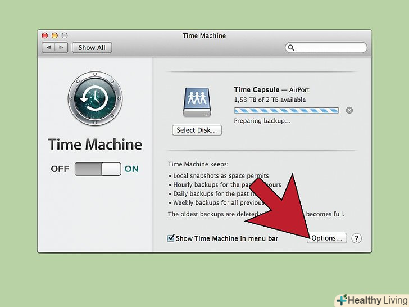Click the "Time Capsule — AirPort" label
Screen dimensions: 409x307
[271, 90]
